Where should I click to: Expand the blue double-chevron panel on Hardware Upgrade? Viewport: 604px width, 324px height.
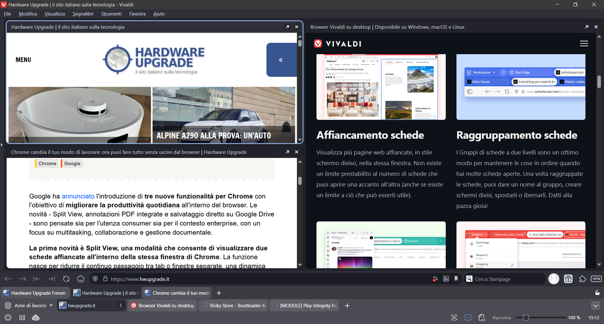281,60
